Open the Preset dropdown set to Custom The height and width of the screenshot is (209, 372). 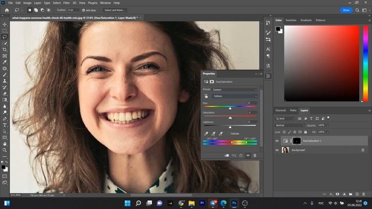coord(234,89)
